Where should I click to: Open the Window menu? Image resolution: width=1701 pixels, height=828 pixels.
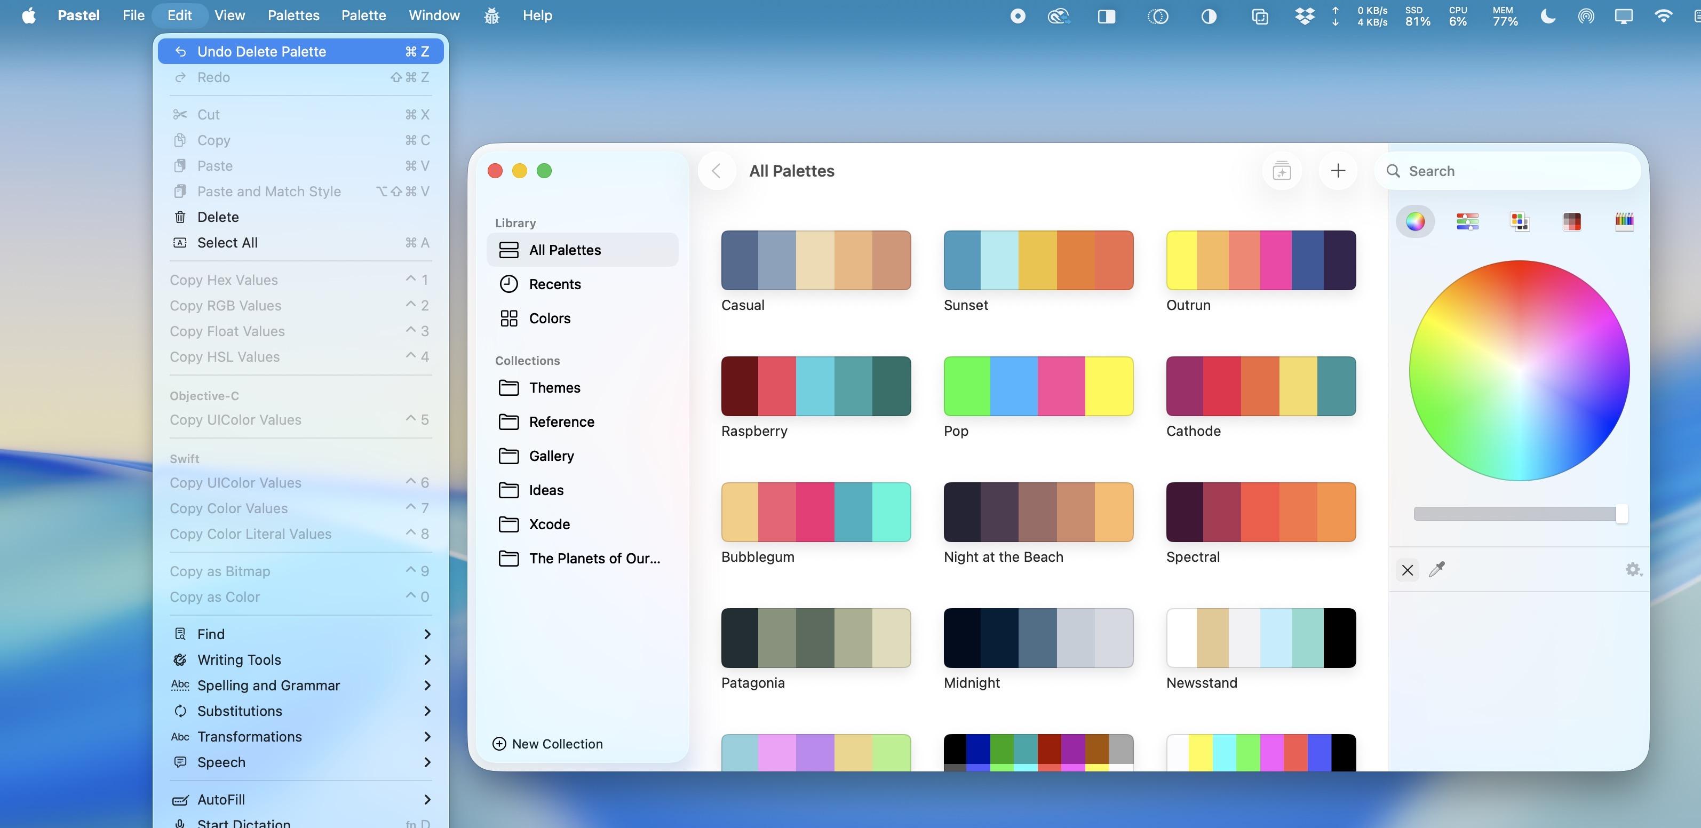pos(434,15)
